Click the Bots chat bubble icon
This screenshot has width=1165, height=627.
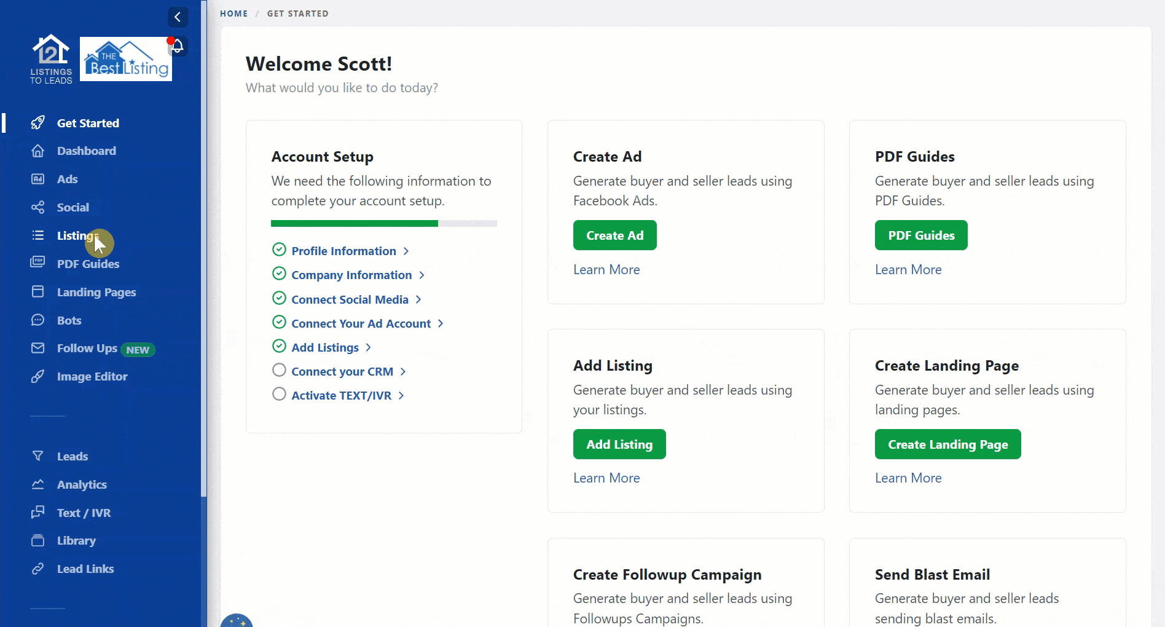[38, 320]
